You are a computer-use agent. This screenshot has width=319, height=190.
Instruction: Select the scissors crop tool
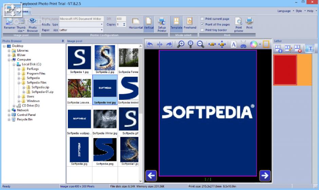point(243,44)
